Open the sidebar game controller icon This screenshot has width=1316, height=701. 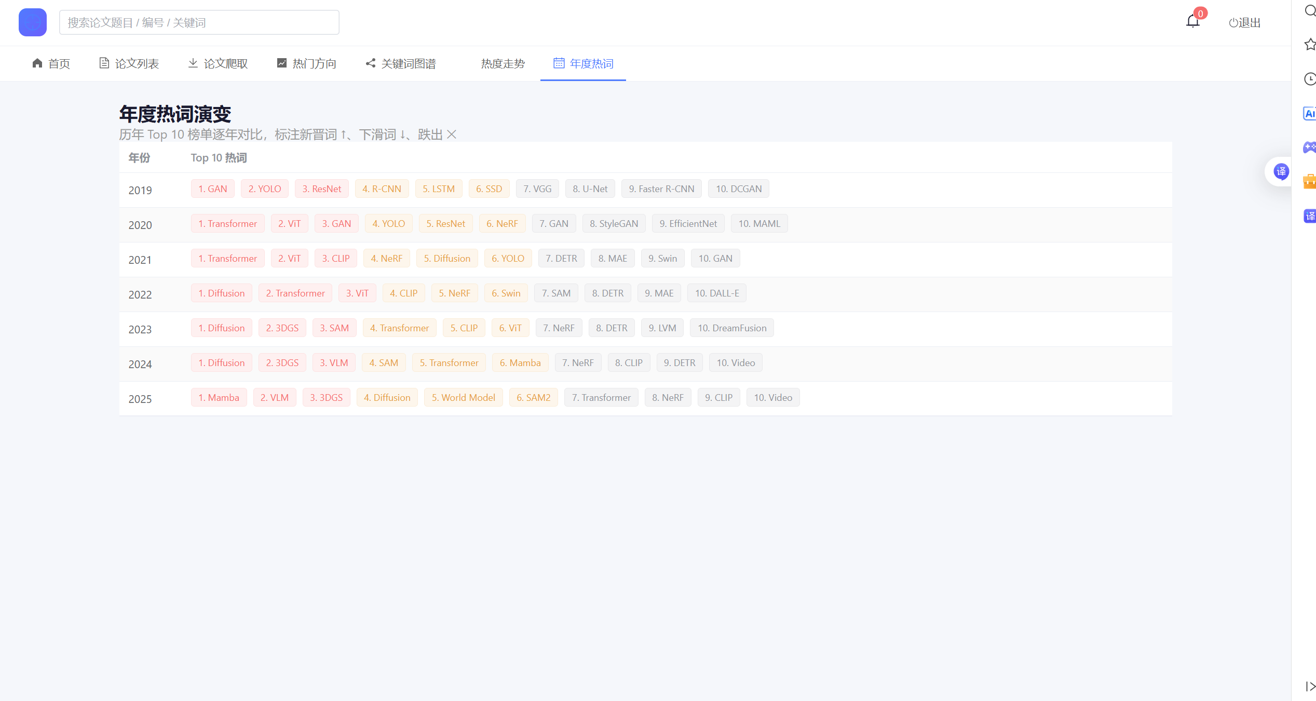click(x=1309, y=147)
